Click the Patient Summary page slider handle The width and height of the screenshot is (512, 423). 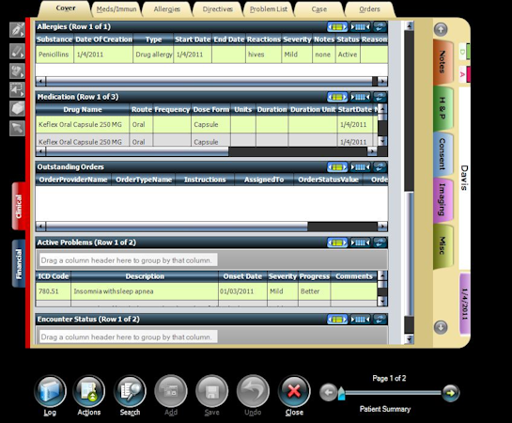click(341, 394)
